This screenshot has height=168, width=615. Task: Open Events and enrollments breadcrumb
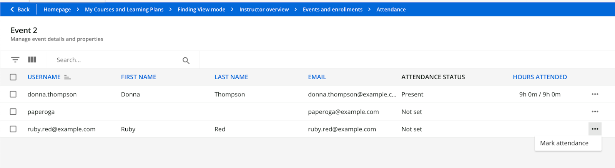pyautogui.click(x=332, y=10)
